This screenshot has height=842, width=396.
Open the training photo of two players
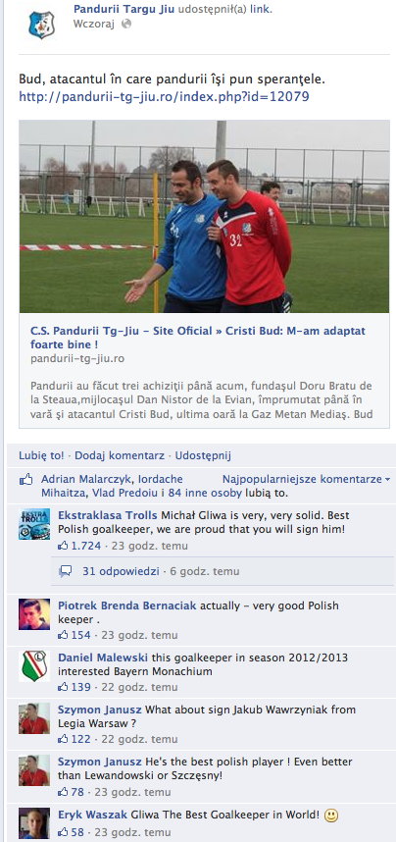click(x=205, y=216)
